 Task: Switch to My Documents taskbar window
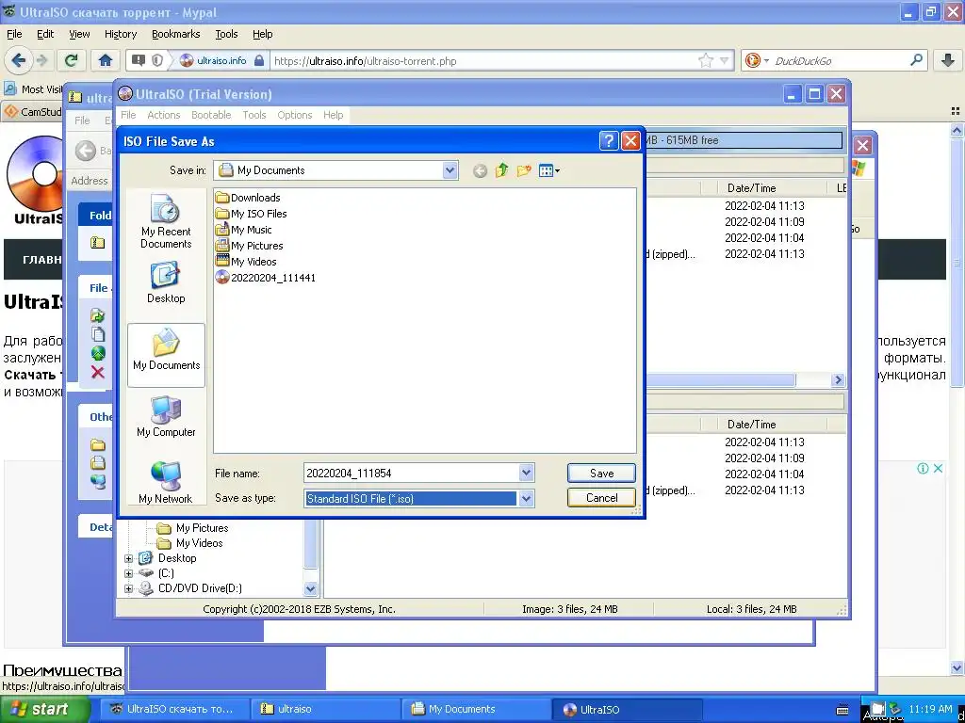point(476,709)
